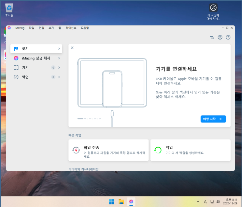Click the iMazing 잠금 해제 sidebar icon
This screenshot has width=242, height=207.
coord(16,58)
